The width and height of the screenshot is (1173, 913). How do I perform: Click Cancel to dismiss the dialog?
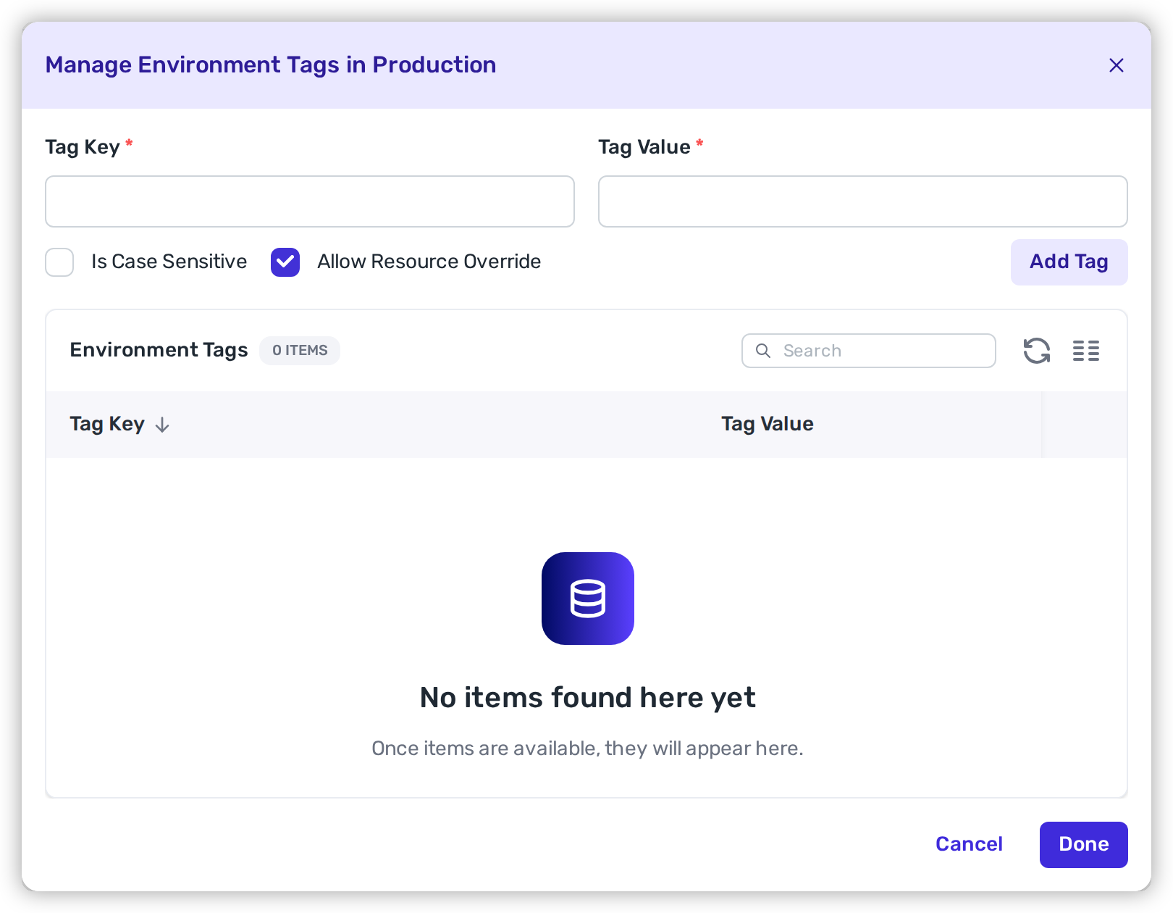point(969,844)
